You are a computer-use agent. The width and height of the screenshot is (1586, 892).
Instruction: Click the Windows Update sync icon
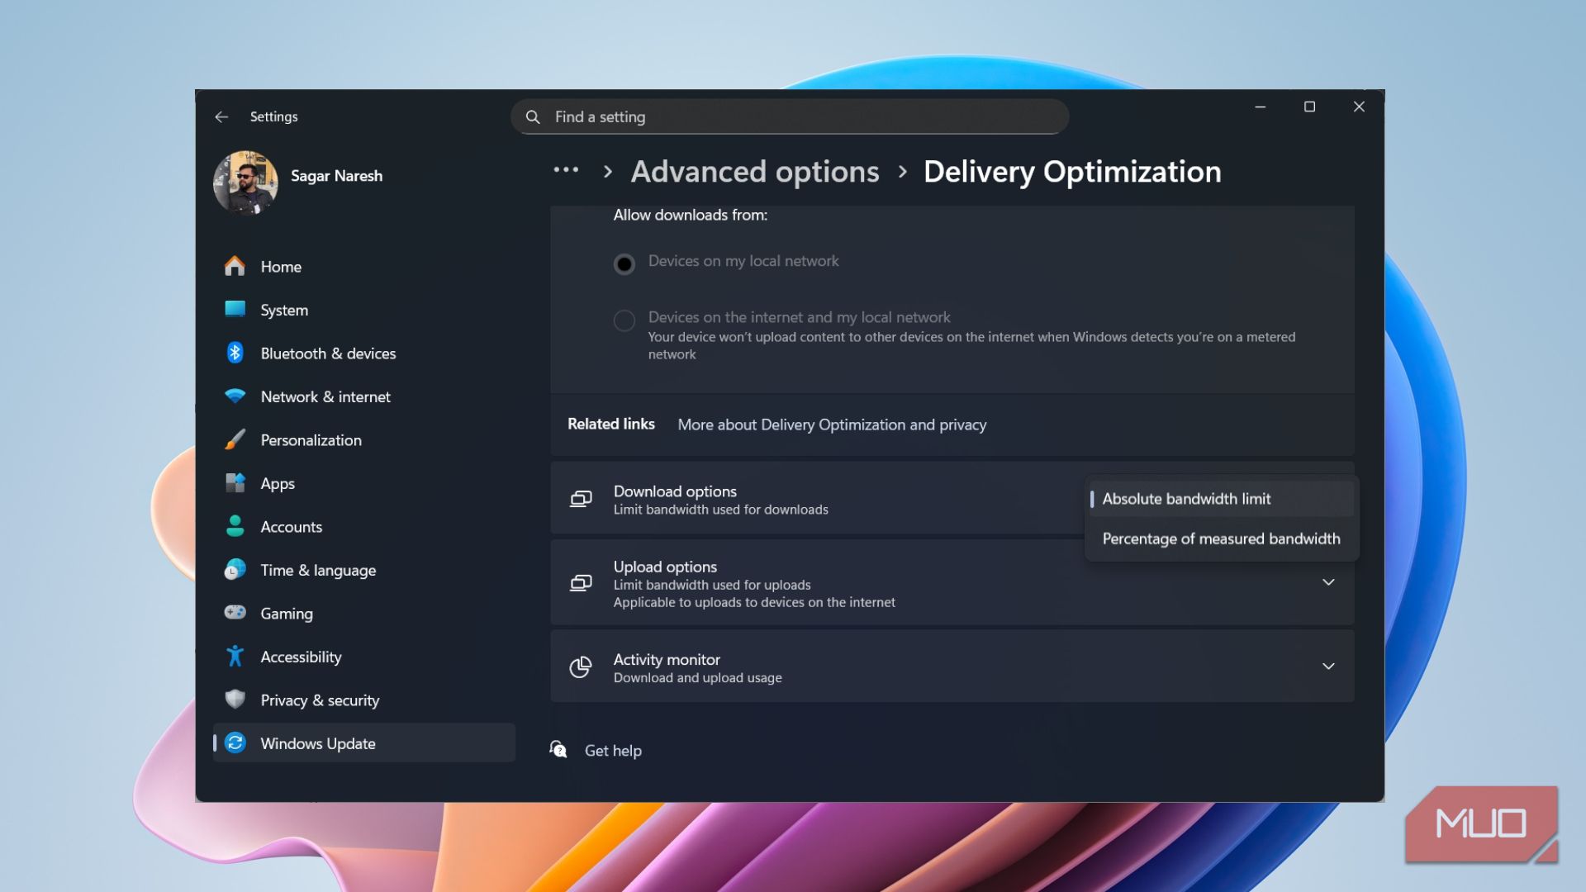pyautogui.click(x=235, y=743)
